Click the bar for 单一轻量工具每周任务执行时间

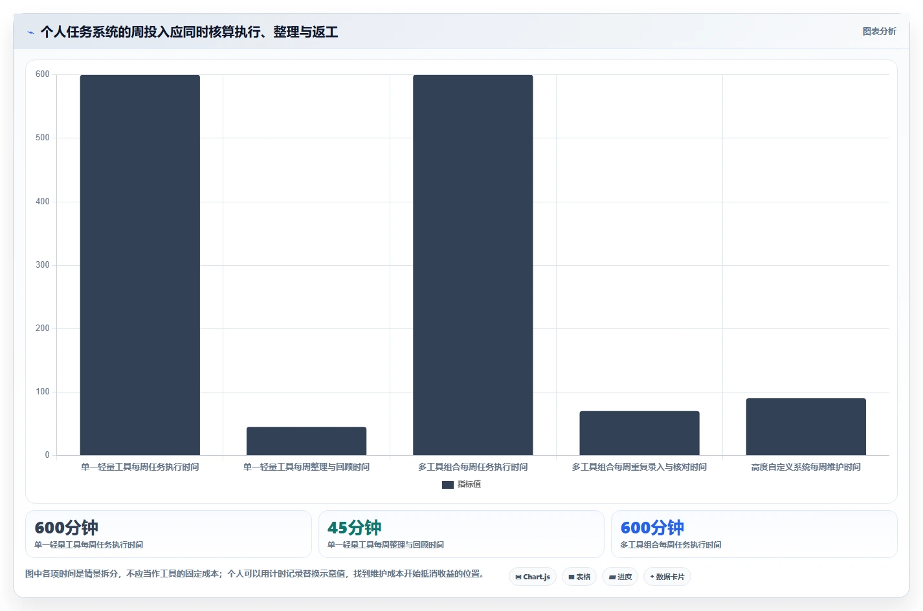(140, 265)
